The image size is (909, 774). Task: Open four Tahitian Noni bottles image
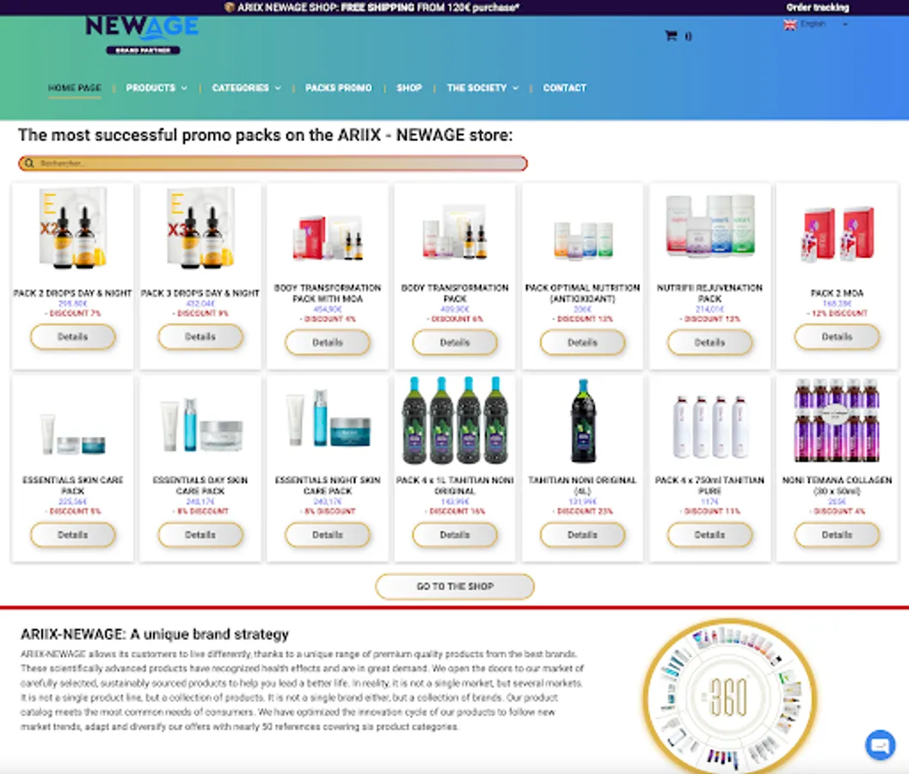(455, 421)
